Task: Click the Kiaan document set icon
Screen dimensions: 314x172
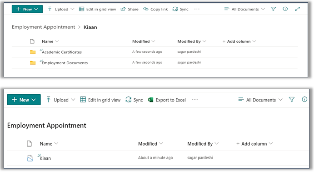Action: tap(30, 158)
